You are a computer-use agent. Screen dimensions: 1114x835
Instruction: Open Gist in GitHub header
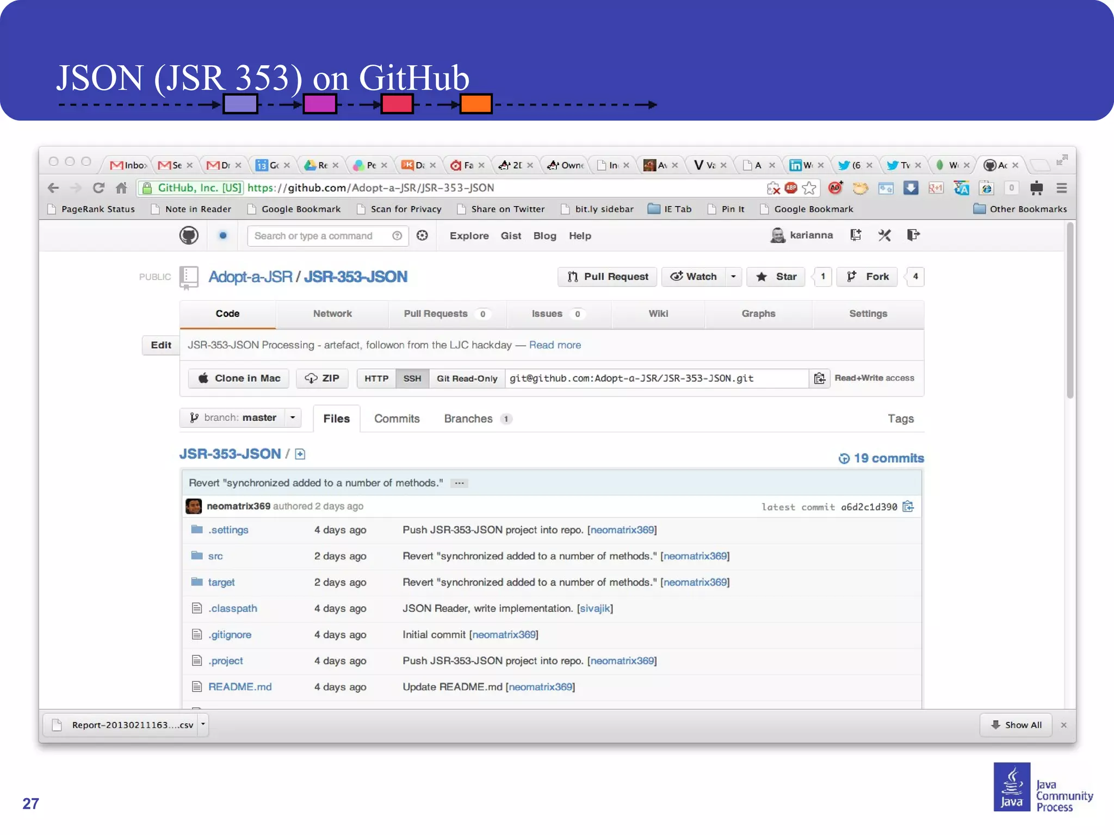[511, 235]
